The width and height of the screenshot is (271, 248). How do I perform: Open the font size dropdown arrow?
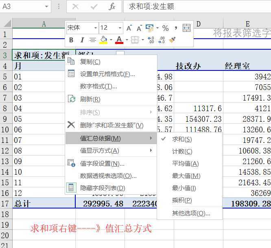120,28
